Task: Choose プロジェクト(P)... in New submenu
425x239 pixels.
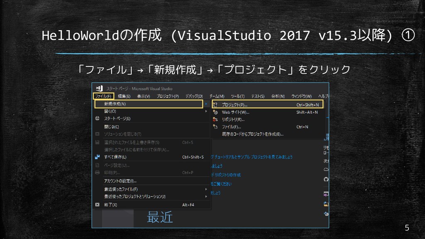Action: 268,105
